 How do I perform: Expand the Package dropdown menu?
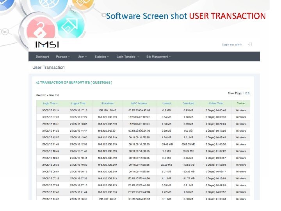click(63, 57)
